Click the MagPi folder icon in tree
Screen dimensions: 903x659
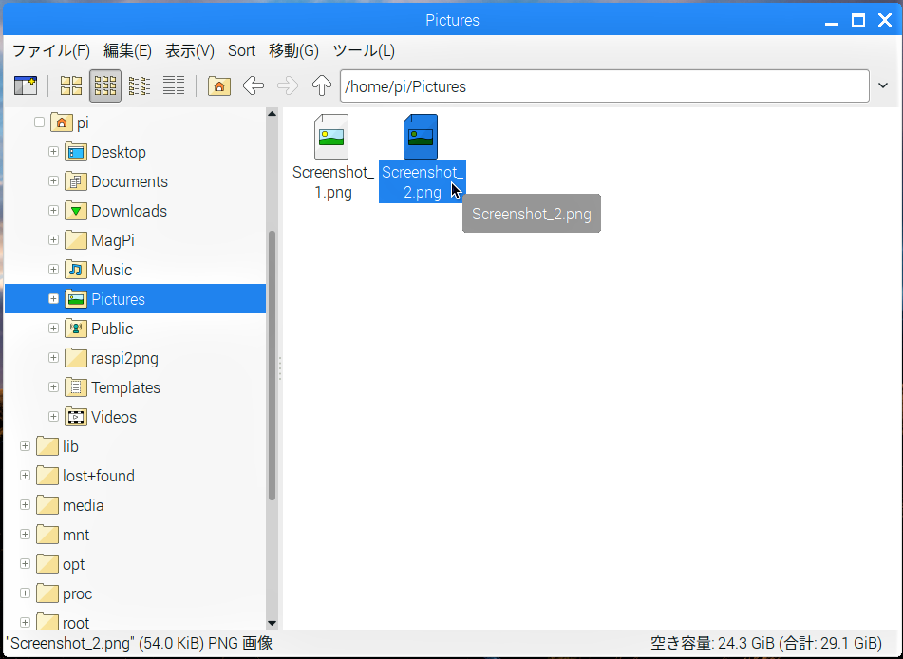pyautogui.click(x=76, y=240)
